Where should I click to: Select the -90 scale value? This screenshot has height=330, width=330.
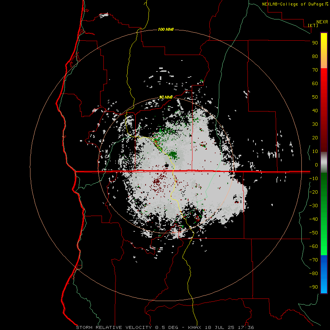click(313, 287)
